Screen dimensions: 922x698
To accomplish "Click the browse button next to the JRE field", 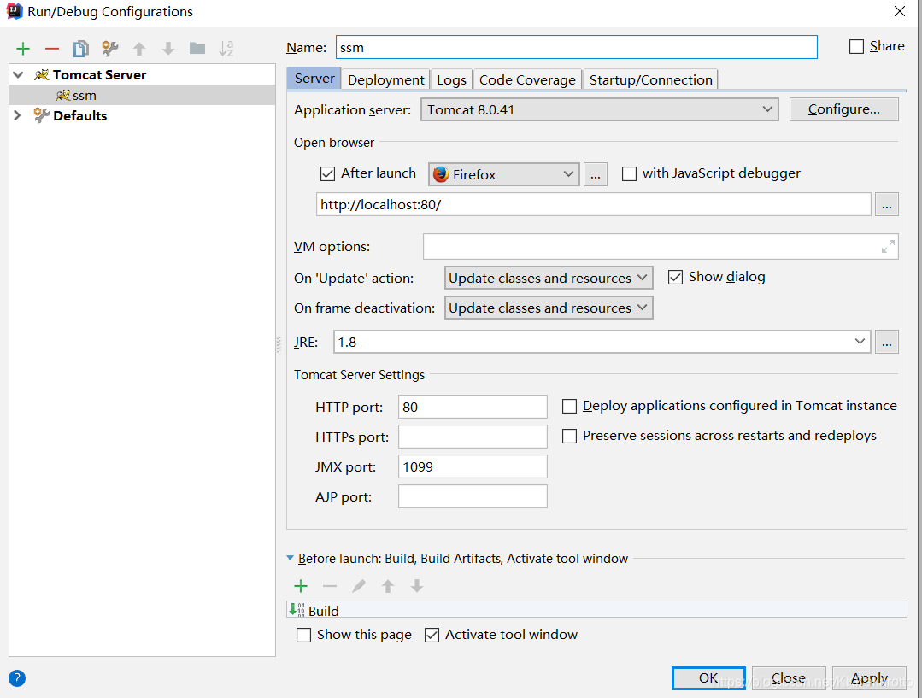I will pos(887,342).
